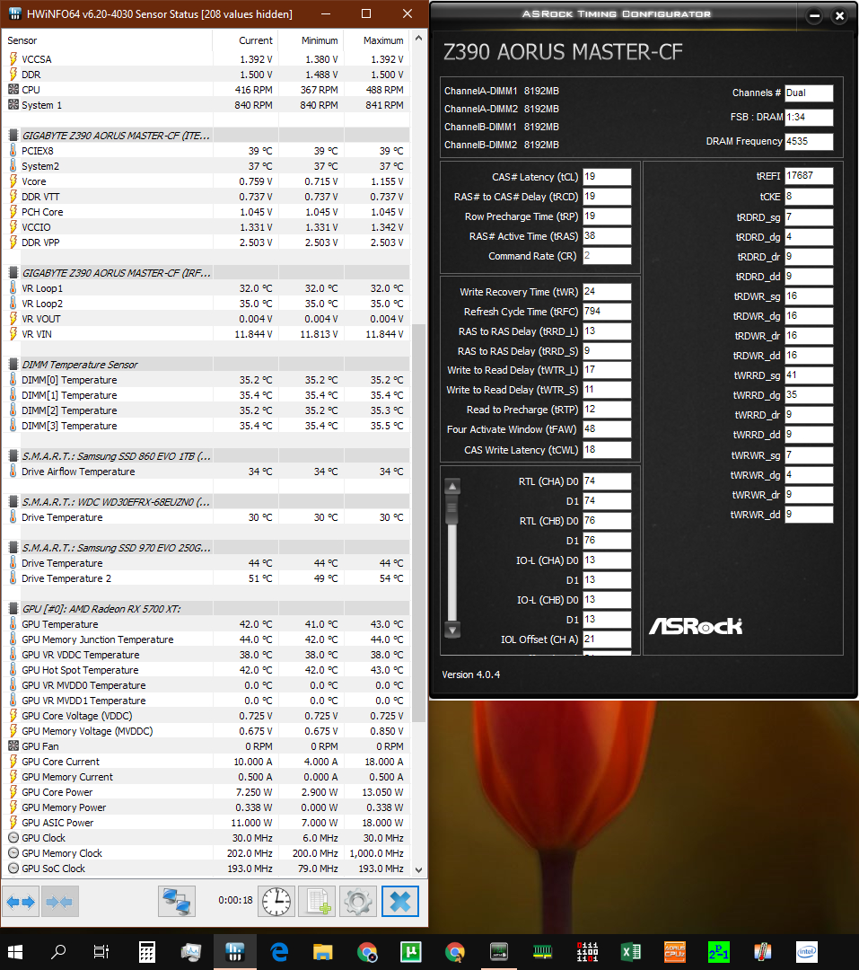Screen dimensions: 859x970
Task: Select the Vcore sensor row
Action: 206,181
